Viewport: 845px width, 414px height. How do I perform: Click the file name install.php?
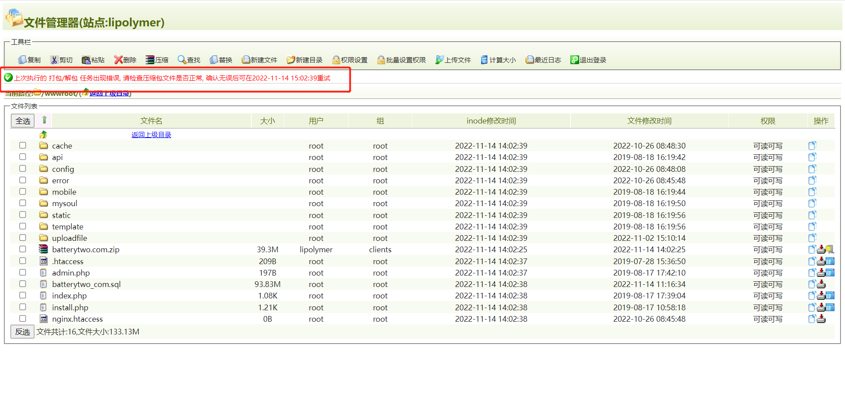(x=70, y=307)
